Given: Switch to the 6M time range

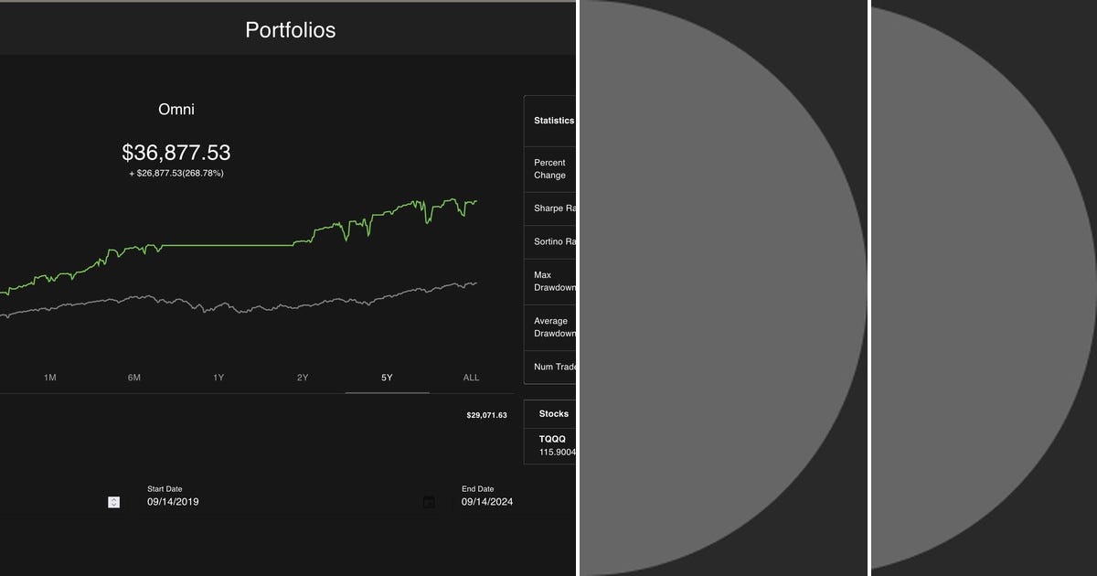Looking at the screenshot, I should pyautogui.click(x=134, y=377).
